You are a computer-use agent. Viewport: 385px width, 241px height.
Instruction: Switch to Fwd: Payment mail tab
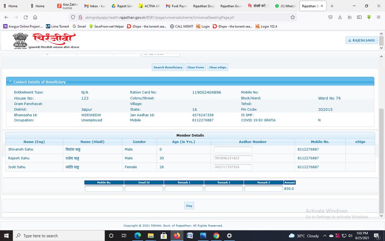176,6
